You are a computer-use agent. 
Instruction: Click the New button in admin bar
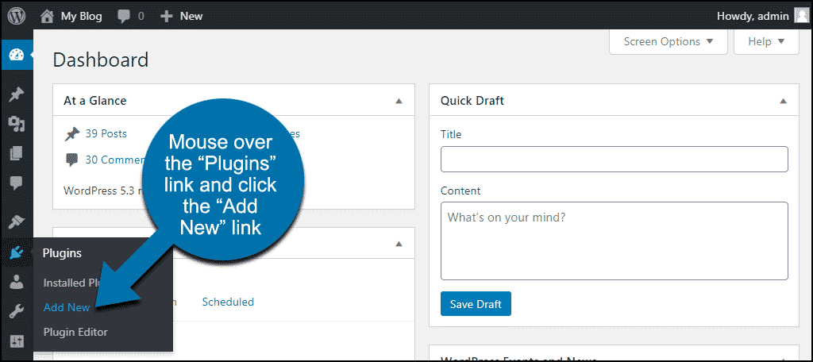click(182, 16)
